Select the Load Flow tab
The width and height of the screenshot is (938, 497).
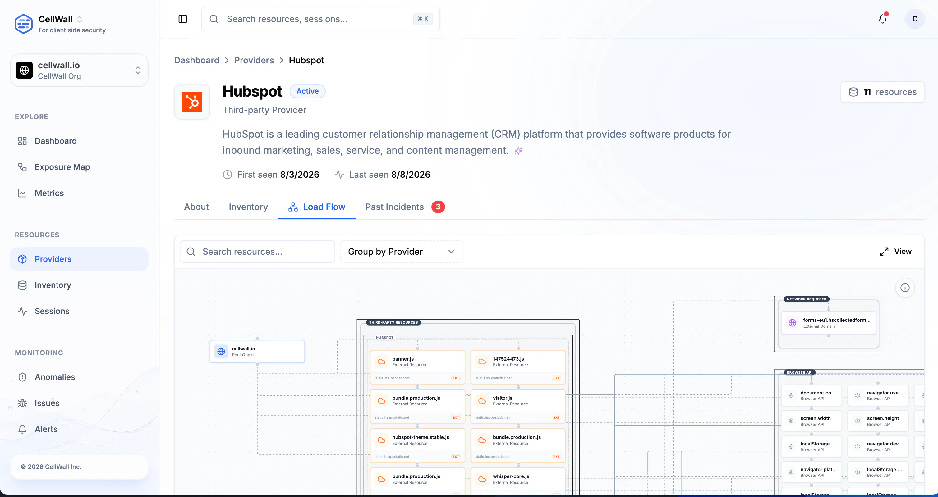coord(317,207)
